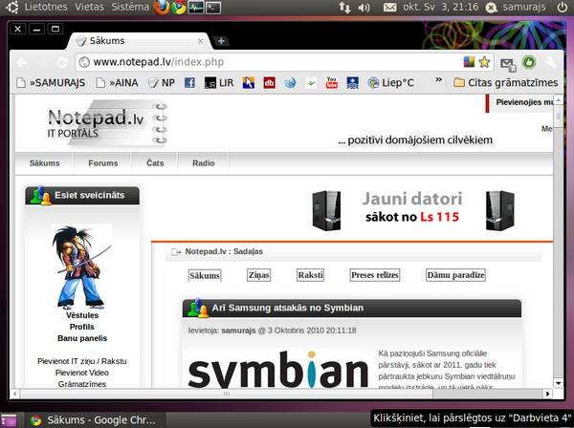Launch Firefox from the top panel
This screenshot has width=574, height=428.
pos(161,8)
